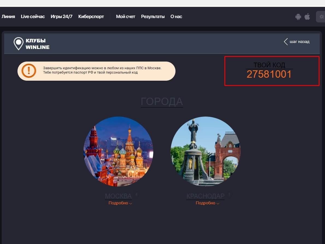Click the orange exclamation warning icon
Image resolution: width=325 pixels, height=244 pixels.
[29, 71]
